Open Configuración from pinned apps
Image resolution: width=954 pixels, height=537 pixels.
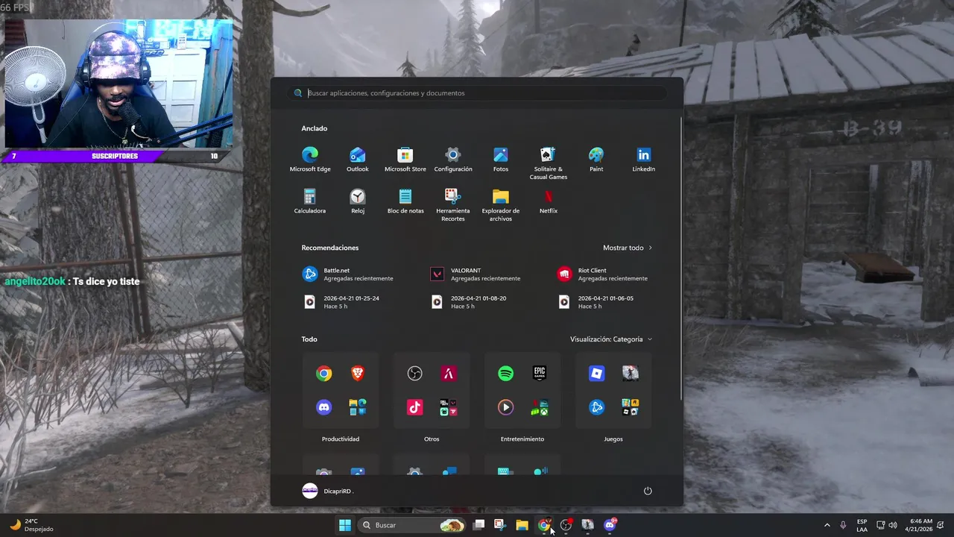453,160
